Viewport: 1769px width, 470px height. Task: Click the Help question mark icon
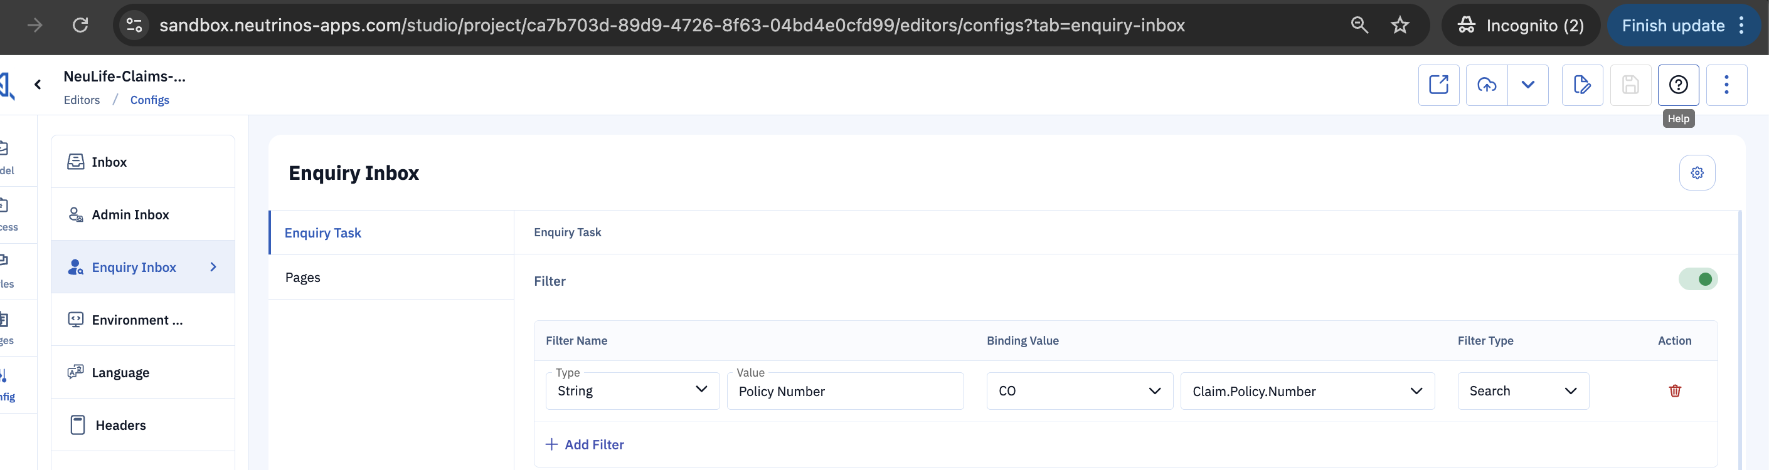1677,85
